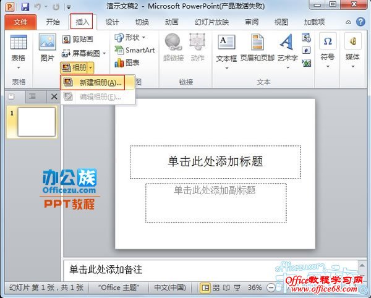Expand the 符号 dropdown arrow
371x298 pixels.
pyautogui.click(x=328, y=66)
